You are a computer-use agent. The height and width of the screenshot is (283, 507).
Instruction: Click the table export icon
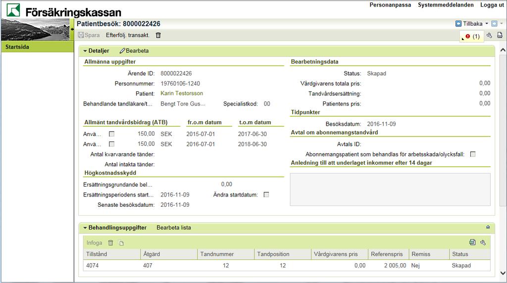tap(472, 242)
